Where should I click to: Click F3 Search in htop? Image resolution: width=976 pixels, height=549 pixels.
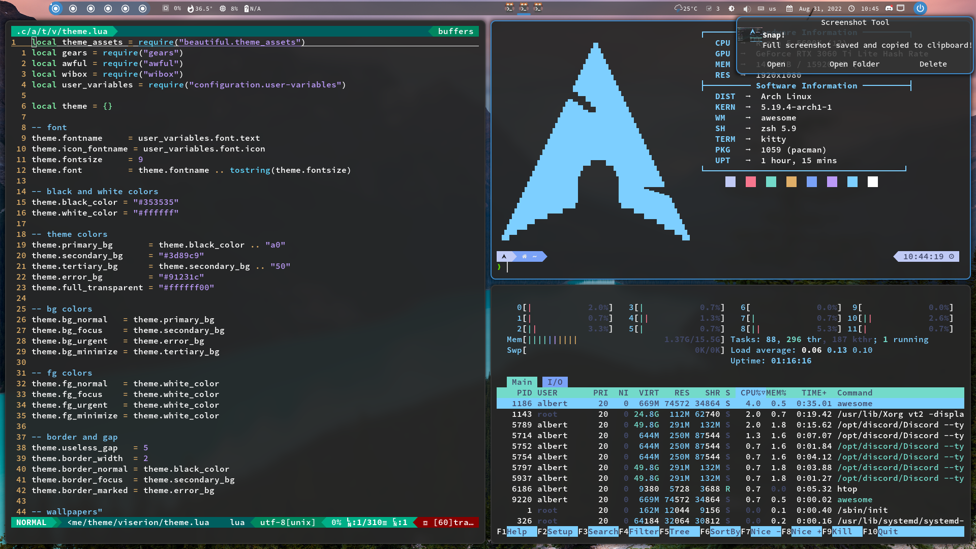(x=598, y=531)
